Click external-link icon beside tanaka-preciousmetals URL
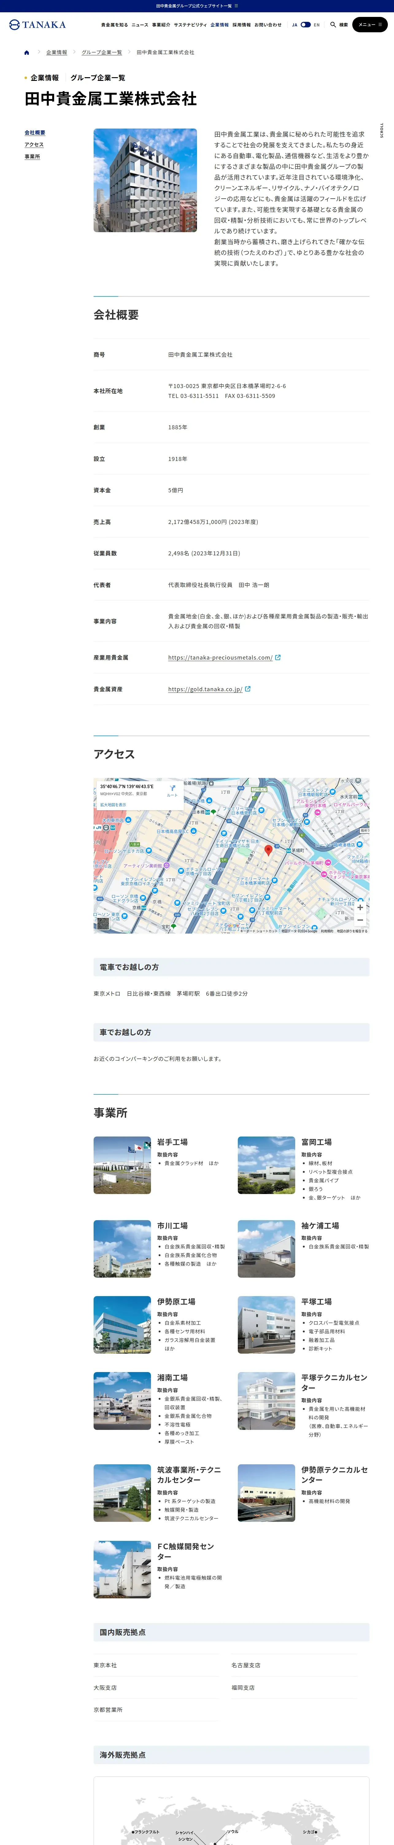Screen dimensions: 394x1845 pyautogui.click(x=278, y=657)
